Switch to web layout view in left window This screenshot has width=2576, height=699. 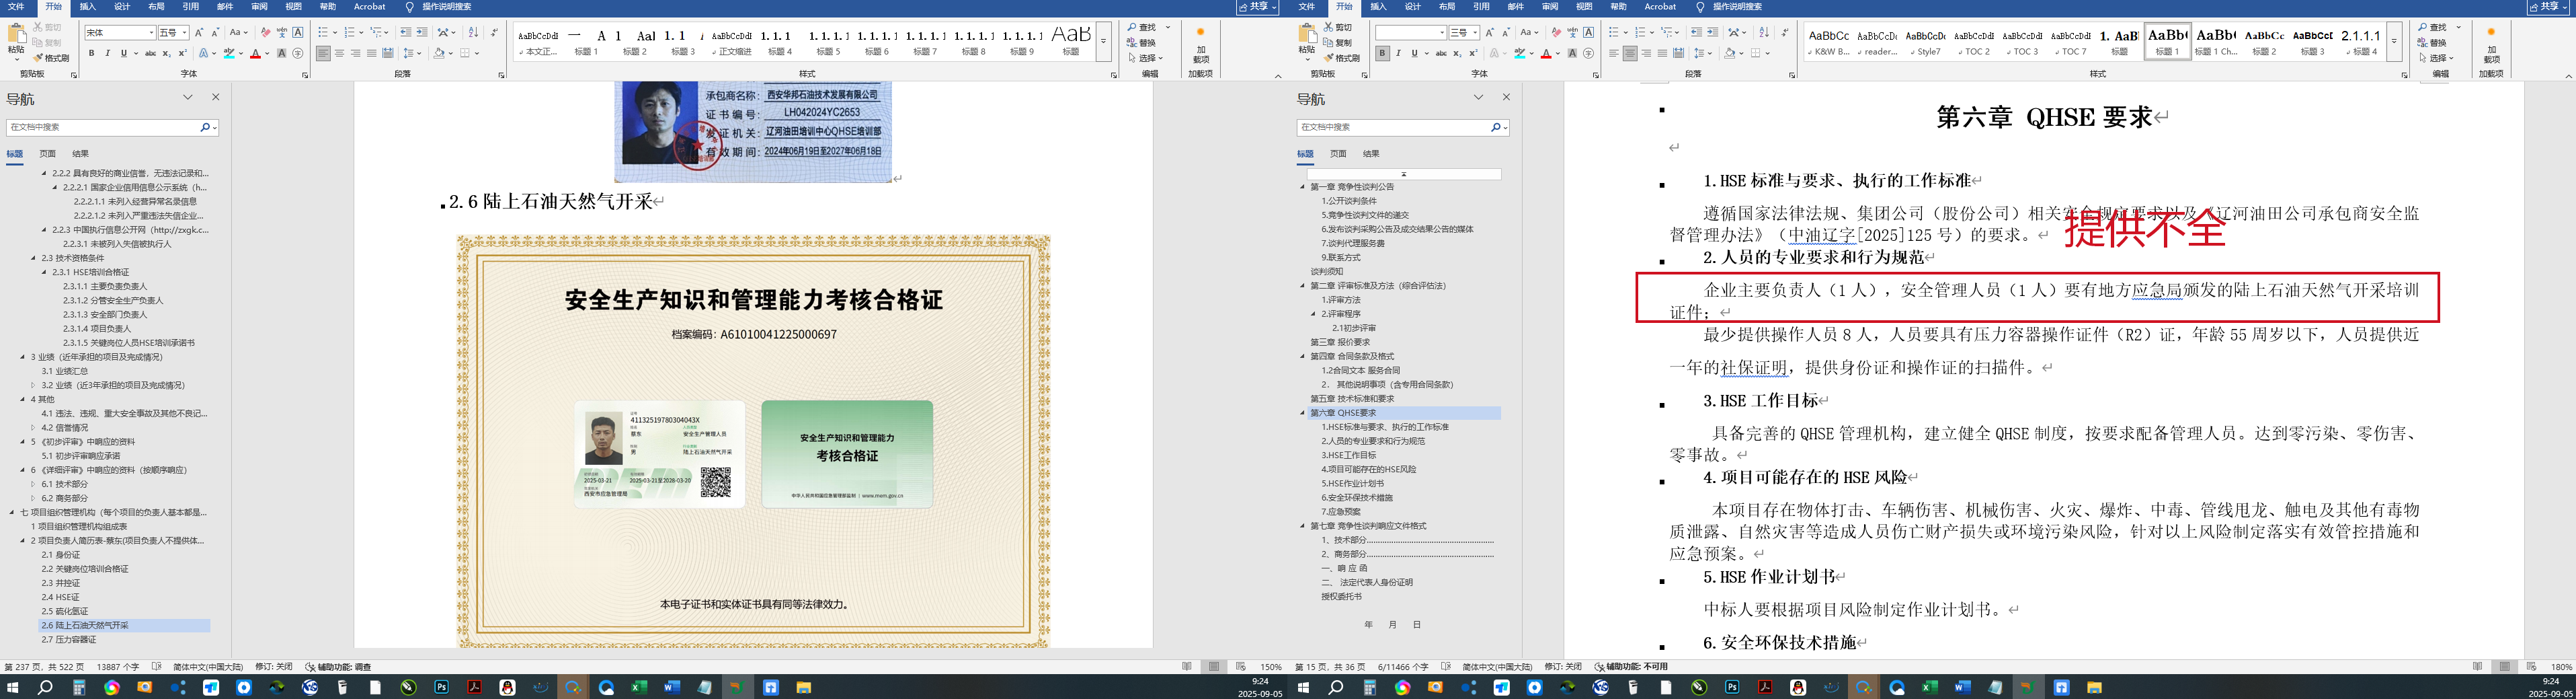coord(1240,667)
